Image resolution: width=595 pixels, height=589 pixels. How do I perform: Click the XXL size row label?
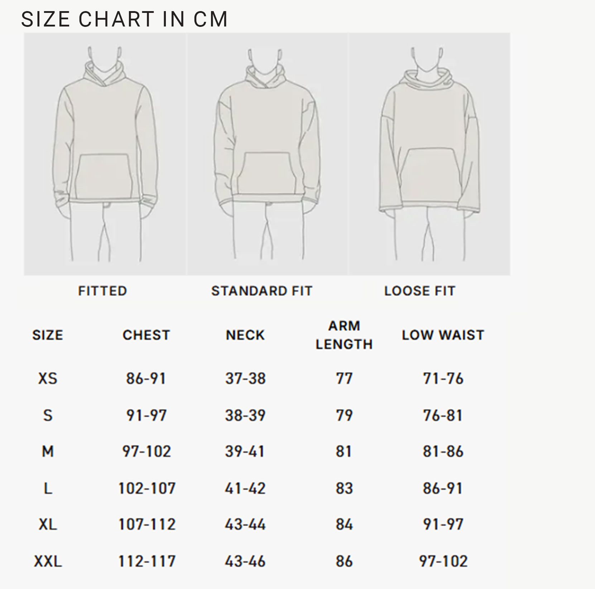[48, 561]
